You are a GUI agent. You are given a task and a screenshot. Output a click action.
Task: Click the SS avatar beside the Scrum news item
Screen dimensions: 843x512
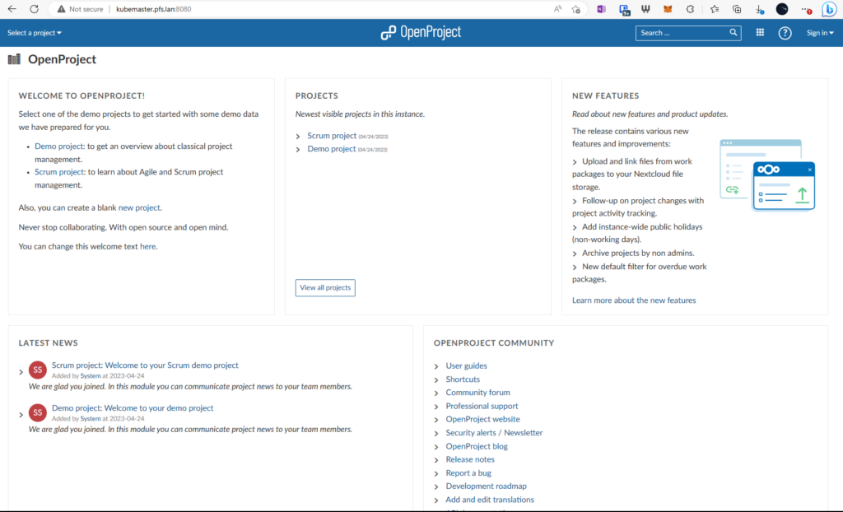point(38,370)
